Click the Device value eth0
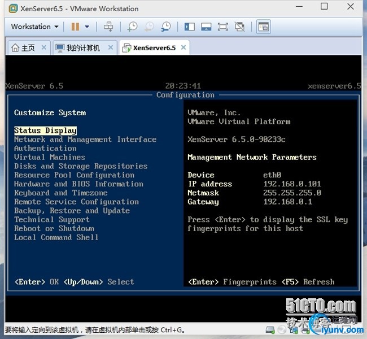 272,175
